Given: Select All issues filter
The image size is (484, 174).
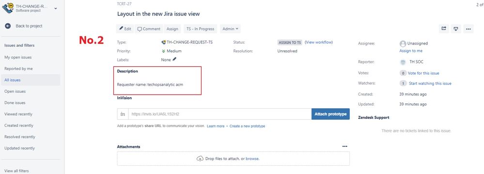Looking at the screenshot, I should [x=30, y=80].
